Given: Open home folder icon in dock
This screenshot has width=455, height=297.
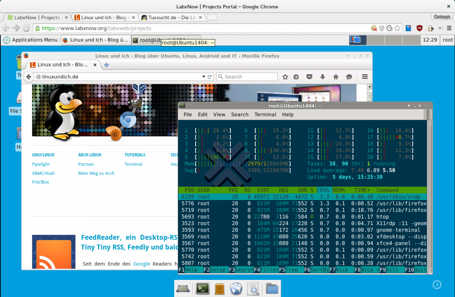Looking at the screenshot, I should point(272,288).
